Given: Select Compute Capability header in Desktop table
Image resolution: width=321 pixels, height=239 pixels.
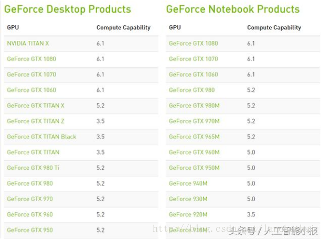Looking at the screenshot, I should pyautogui.click(x=123, y=28).
